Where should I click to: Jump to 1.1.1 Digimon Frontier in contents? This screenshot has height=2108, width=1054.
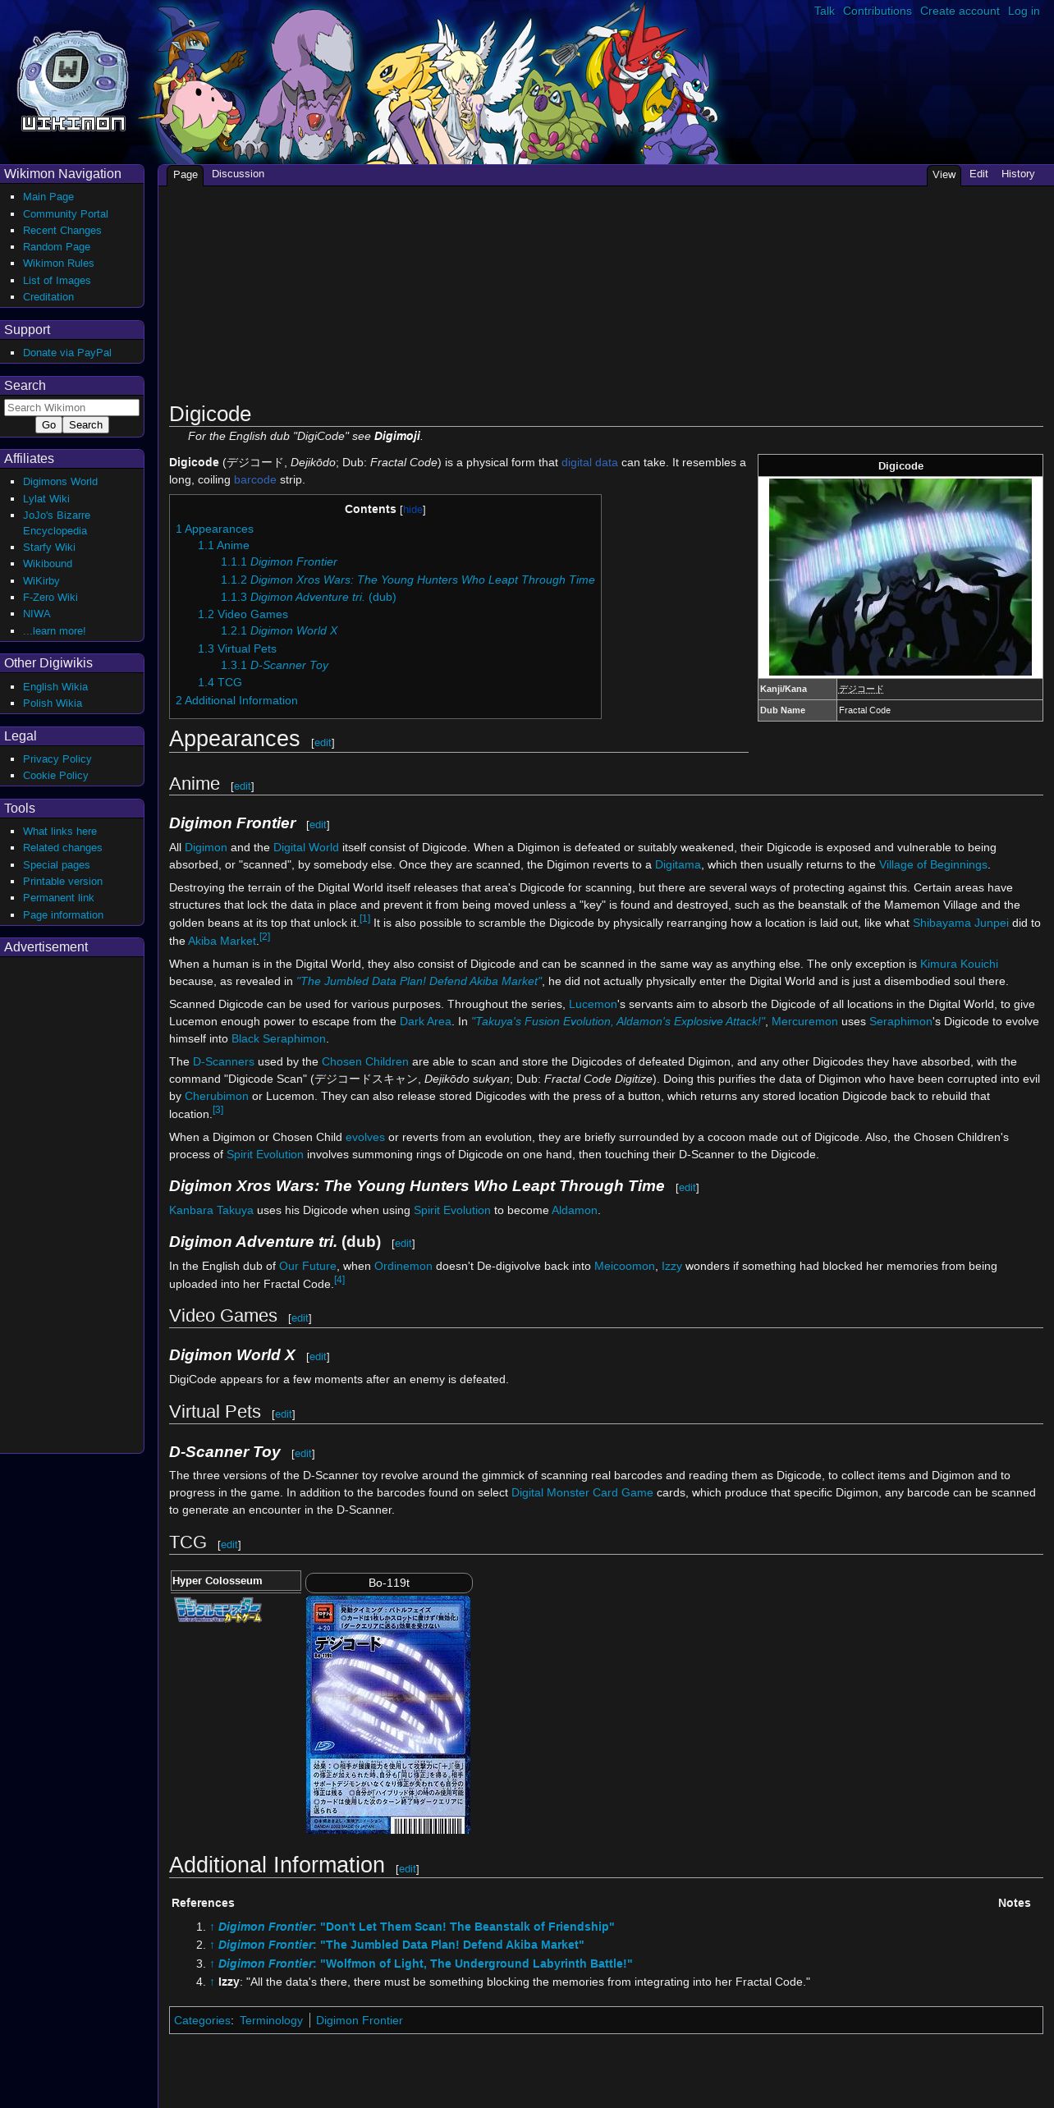click(279, 562)
